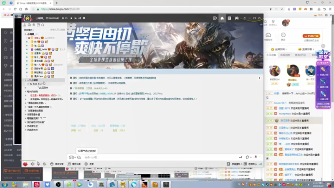Click the emoji face icon beside chat input
Image resolution: width=334 pixels, height=188 pixels.
(79, 158)
